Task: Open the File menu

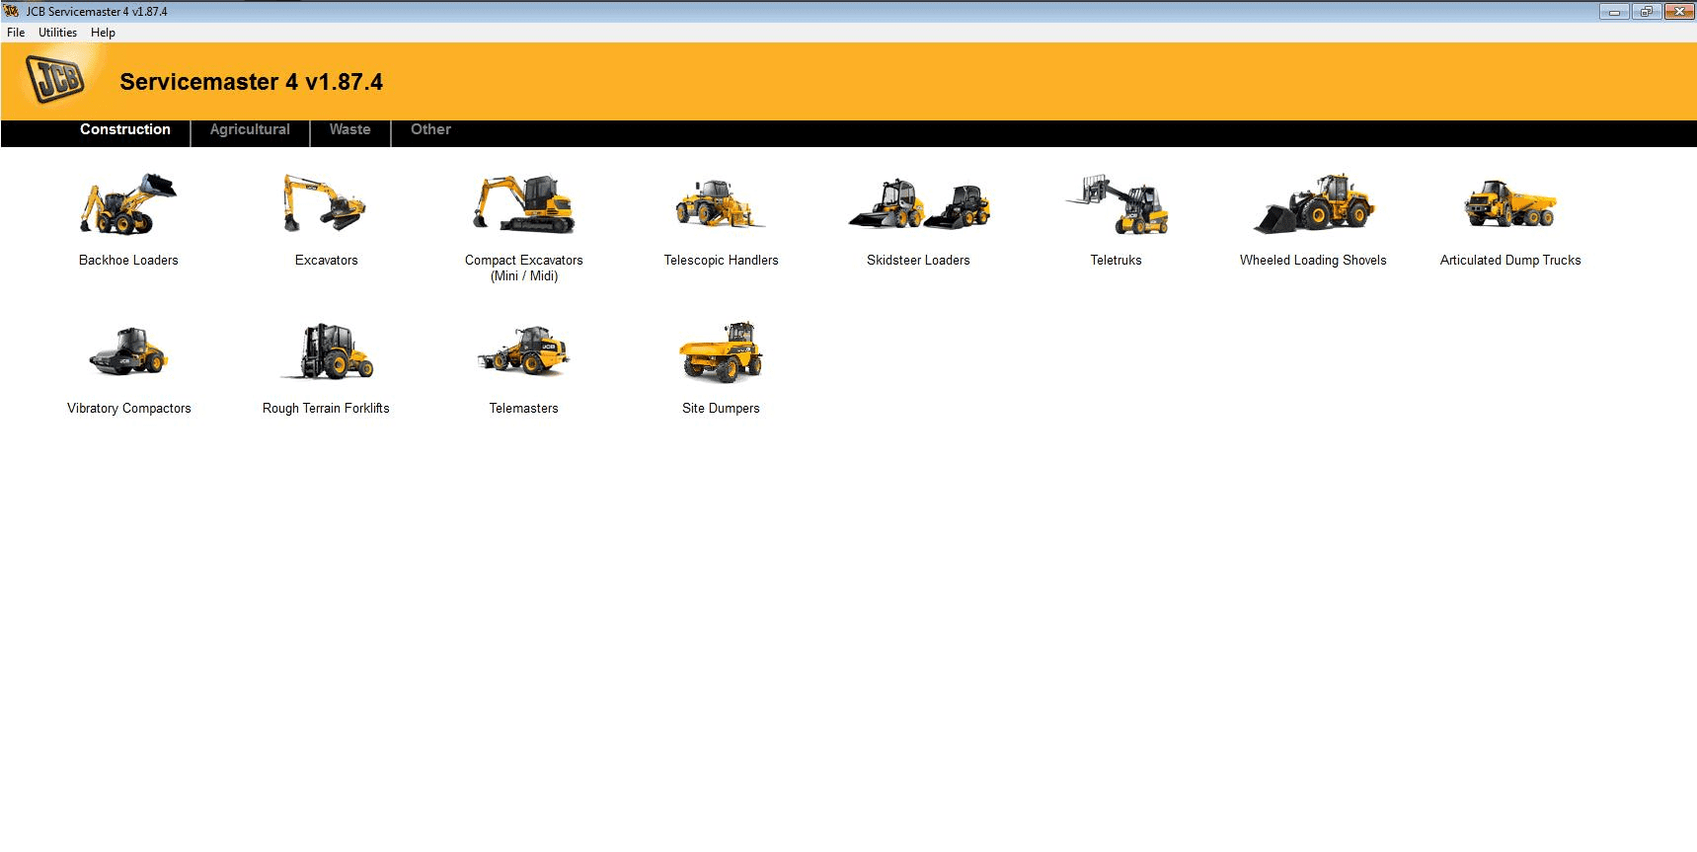Action: 16,33
